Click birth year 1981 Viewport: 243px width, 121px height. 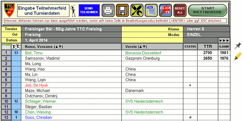tap(224, 53)
